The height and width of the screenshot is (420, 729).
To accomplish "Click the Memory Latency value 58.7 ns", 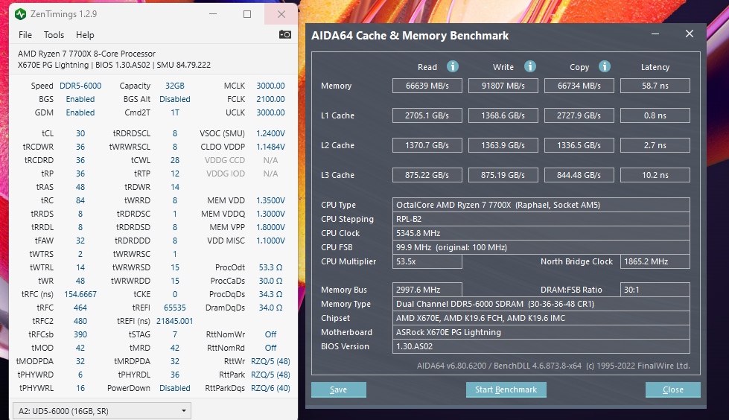I will [655, 86].
